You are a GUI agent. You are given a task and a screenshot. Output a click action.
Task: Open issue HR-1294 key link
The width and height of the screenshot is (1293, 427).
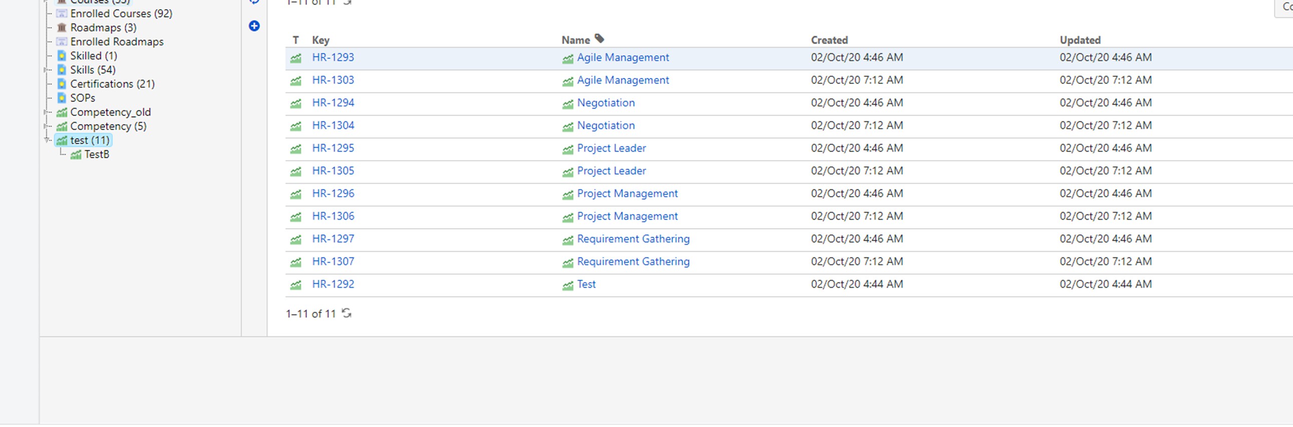click(333, 103)
